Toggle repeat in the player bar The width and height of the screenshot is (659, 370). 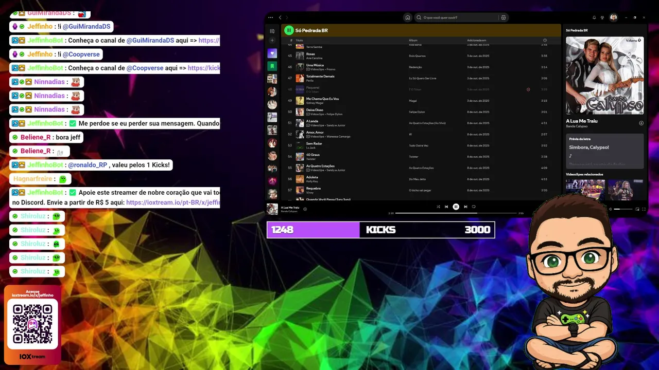(x=474, y=207)
